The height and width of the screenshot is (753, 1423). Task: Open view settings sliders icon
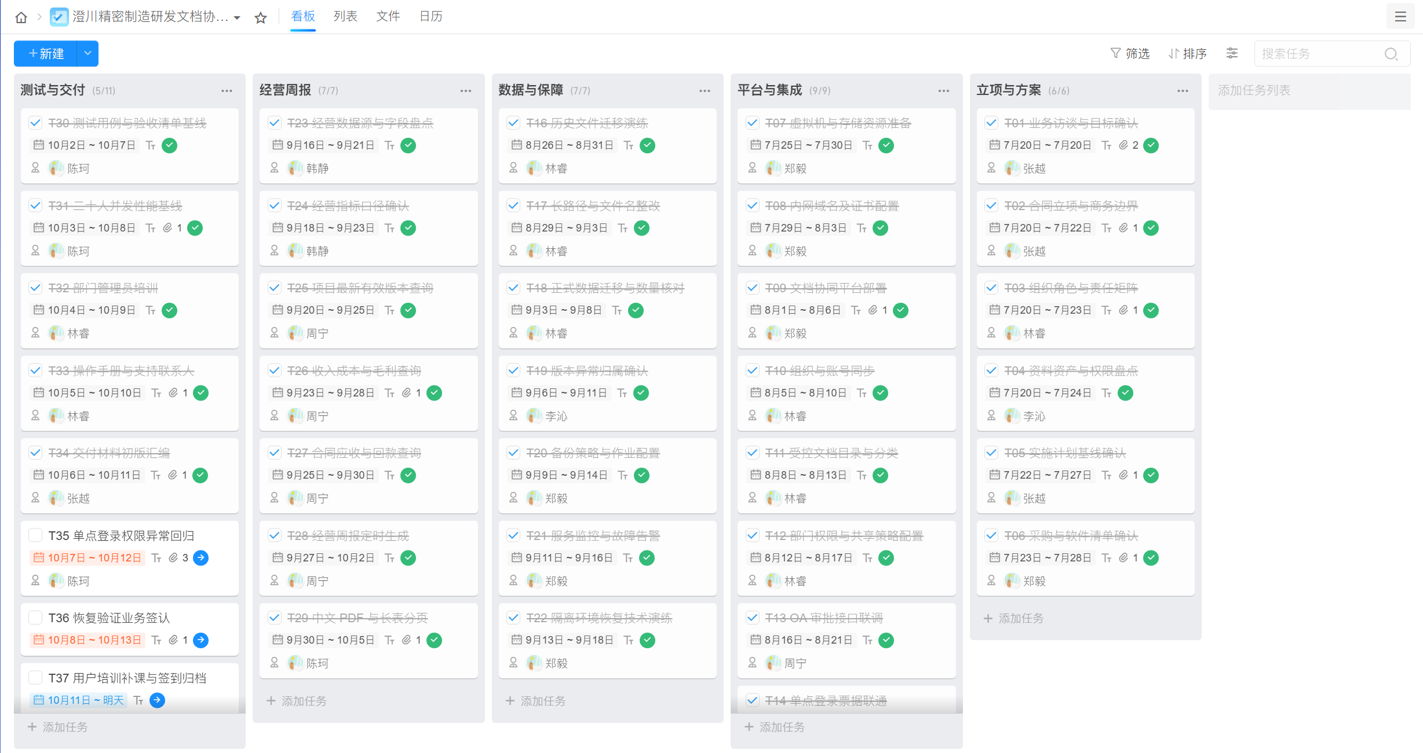[1232, 53]
